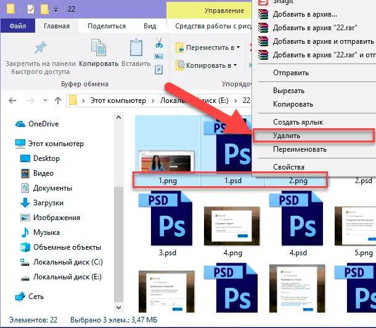Go forward with the right arrow button

coord(30,100)
